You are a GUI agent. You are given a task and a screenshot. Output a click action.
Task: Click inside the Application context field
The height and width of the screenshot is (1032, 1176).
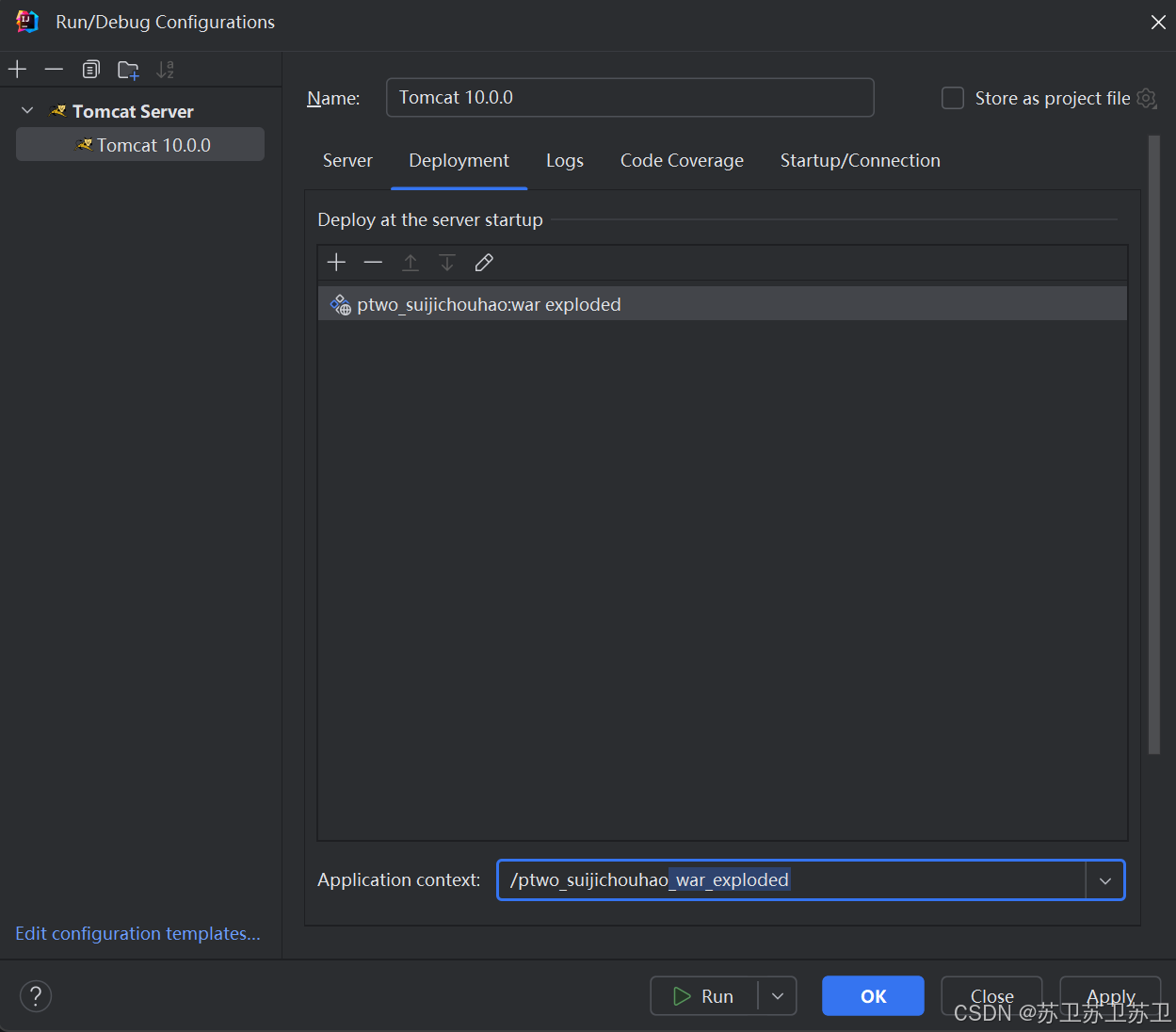(x=791, y=880)
